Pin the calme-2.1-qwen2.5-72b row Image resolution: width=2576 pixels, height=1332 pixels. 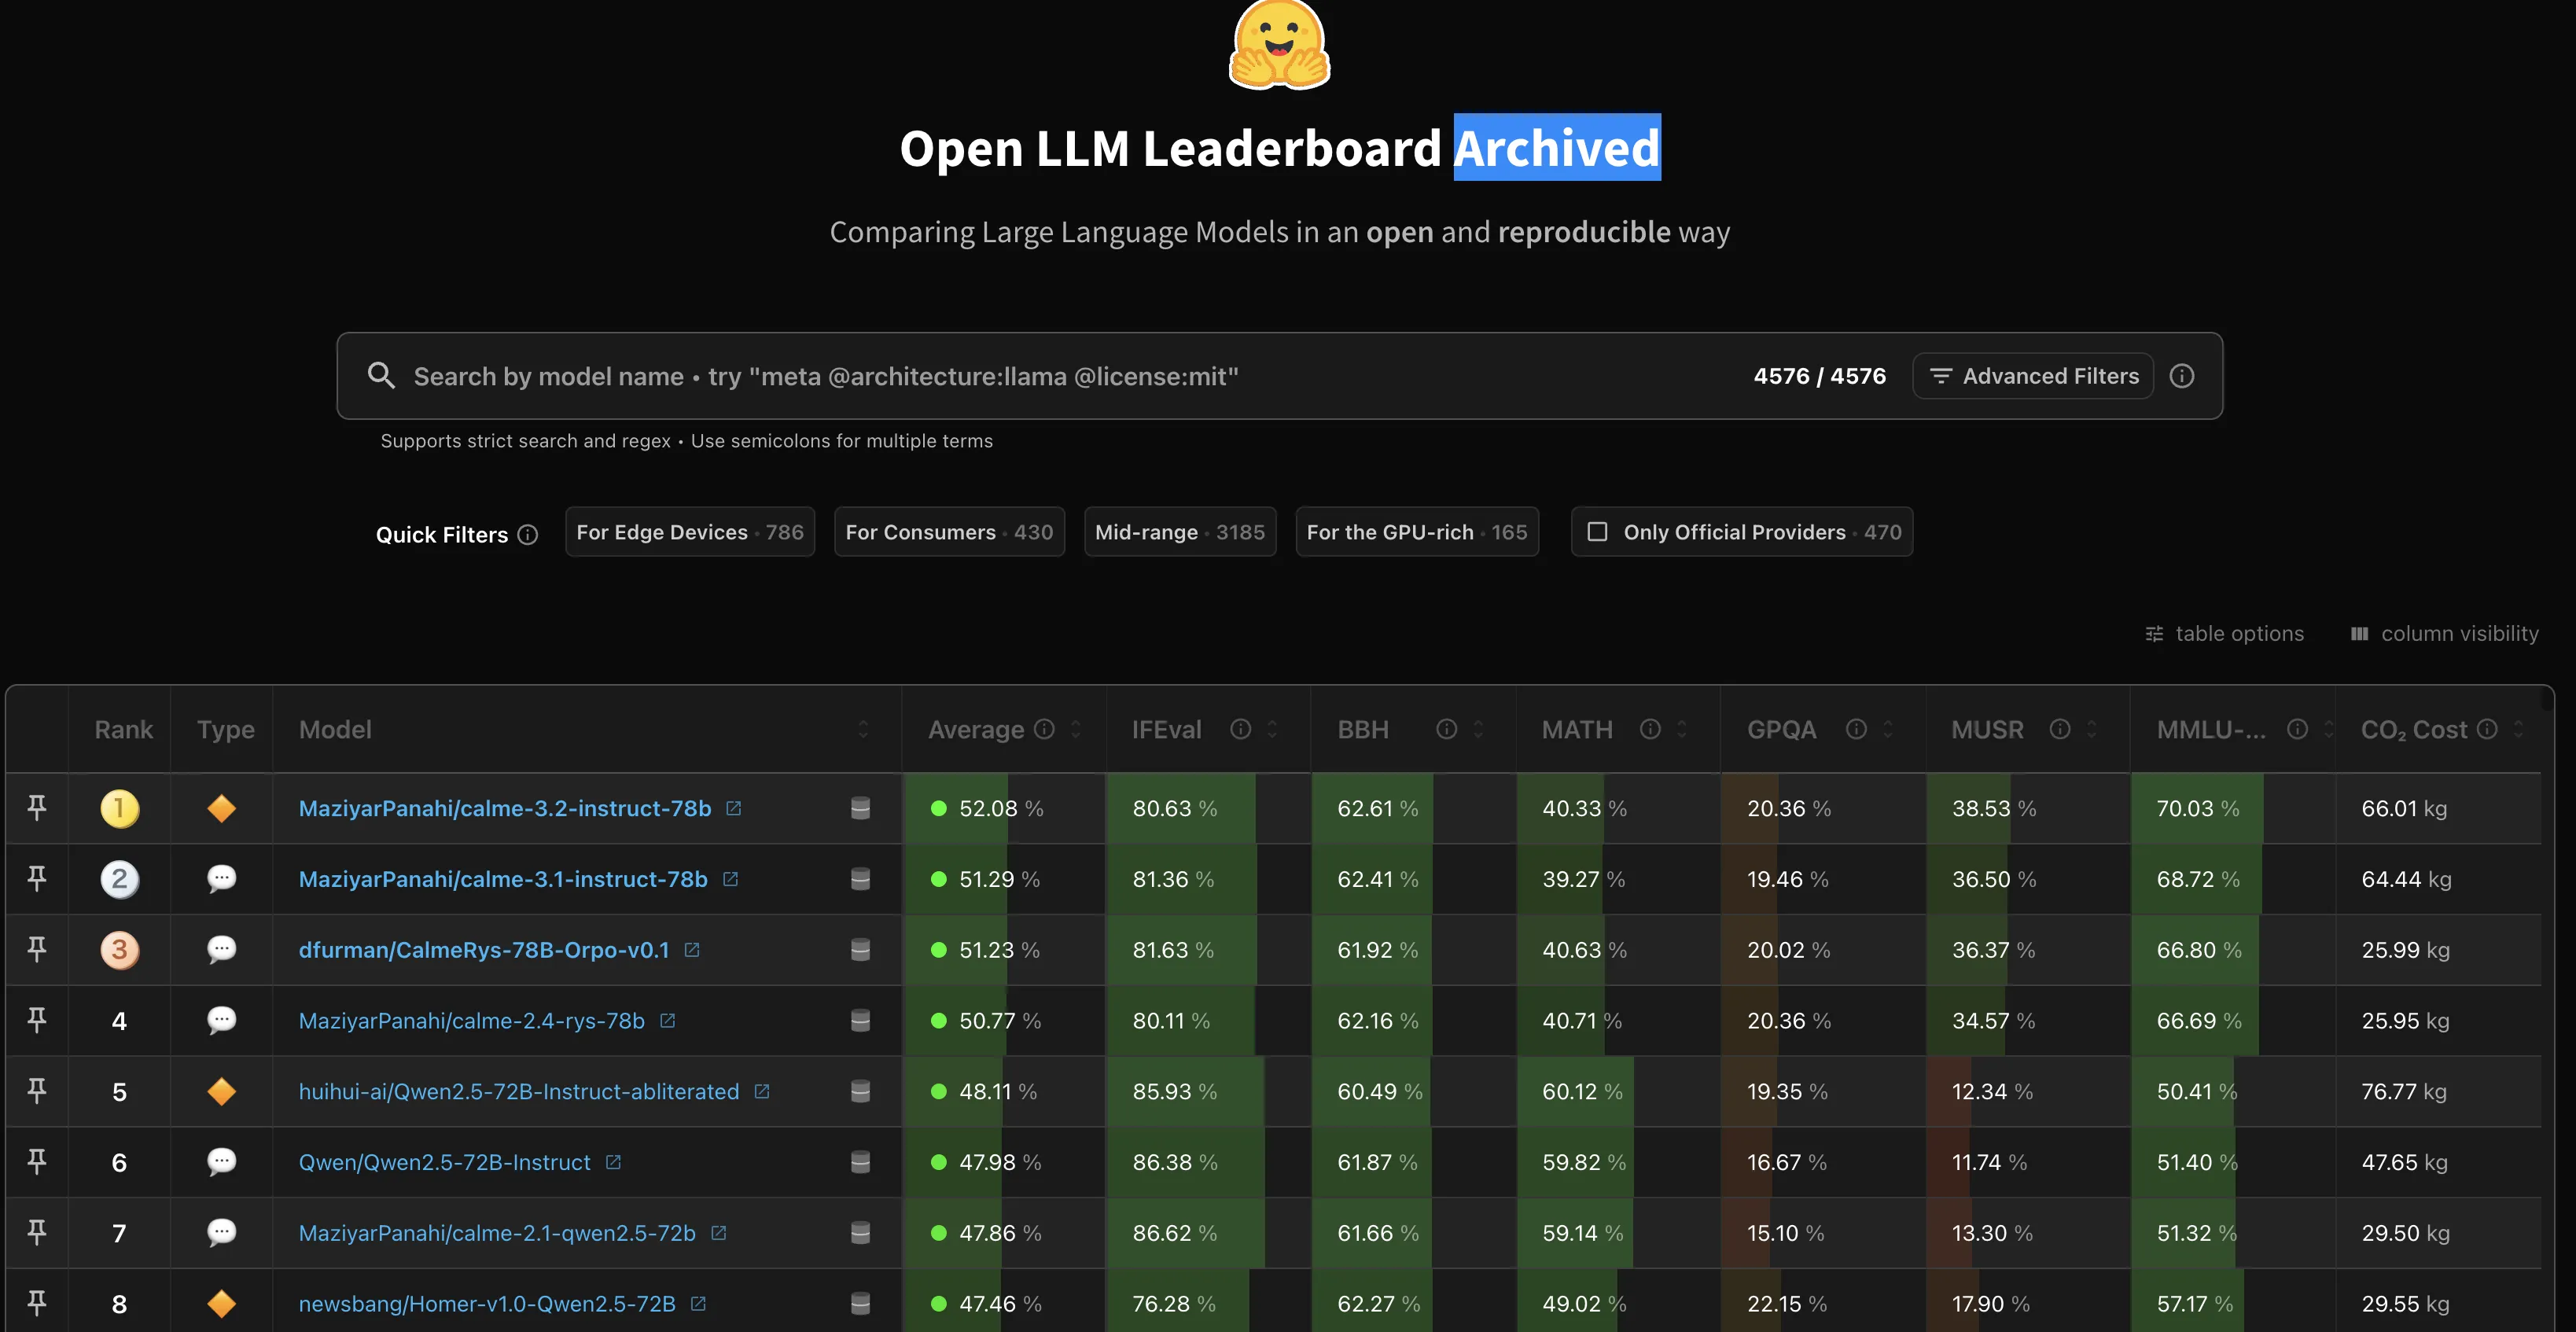[37, 1232]
